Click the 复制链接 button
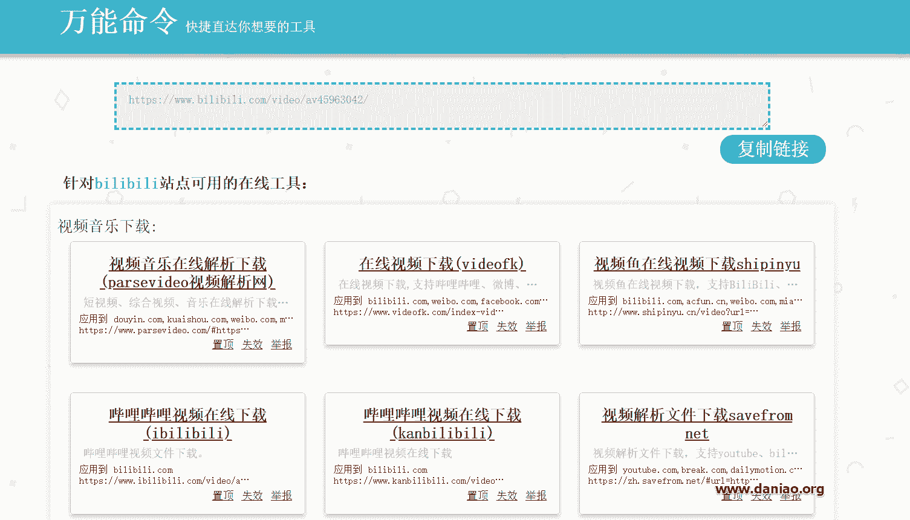Viewport: 910px width, 520px height. tap(773, 149)
